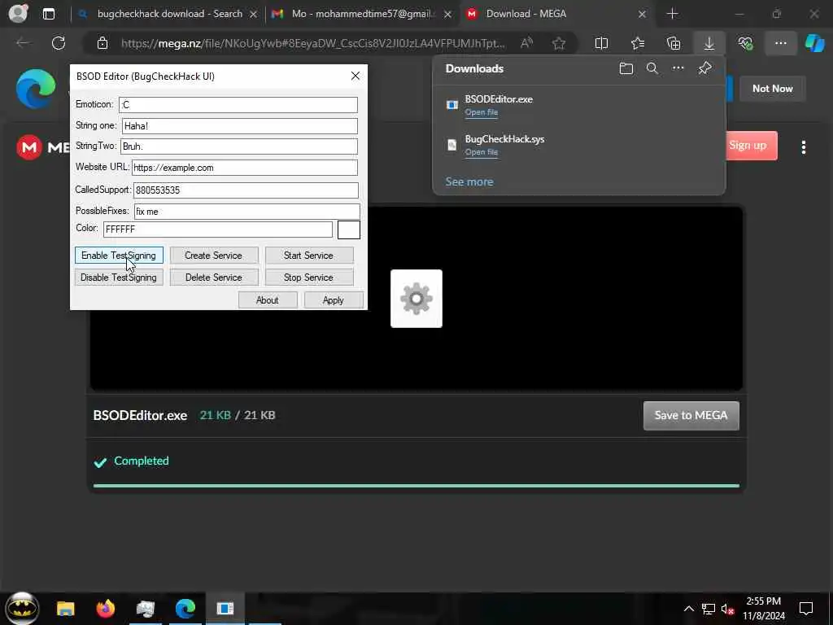This screenshot has height=625, width=833.
Task: Open file link under BugCheckHack.sys
Action: (482, 152)
